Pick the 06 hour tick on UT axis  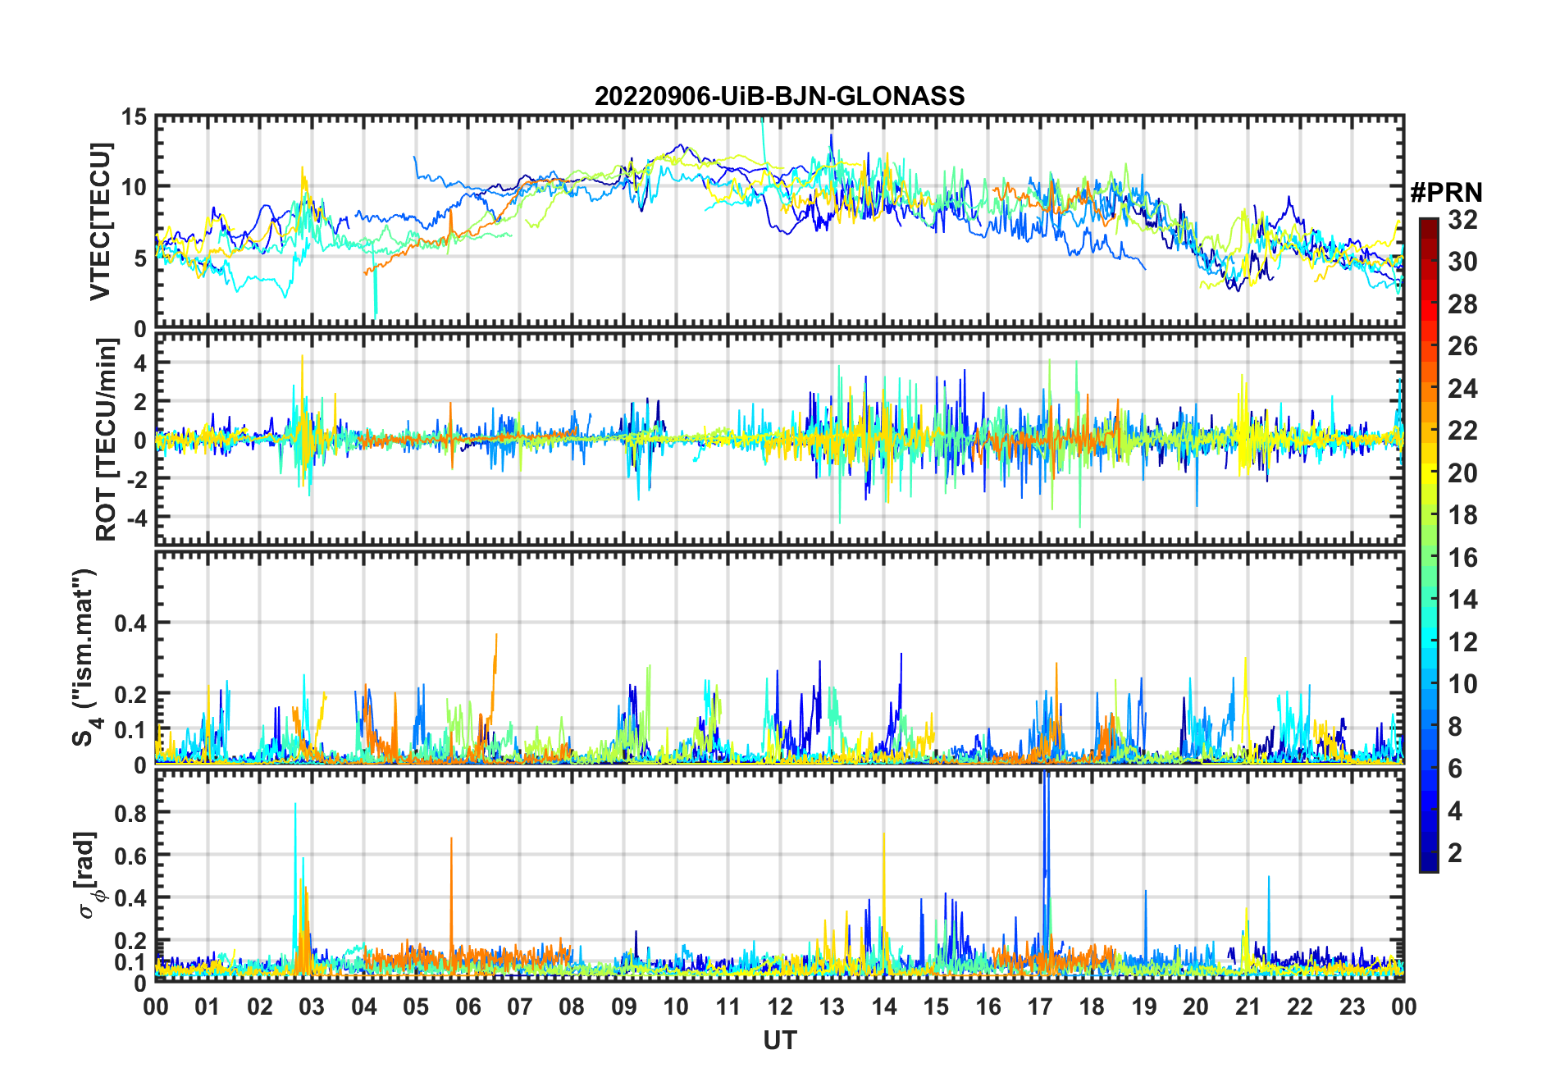tap(468, 1007)
